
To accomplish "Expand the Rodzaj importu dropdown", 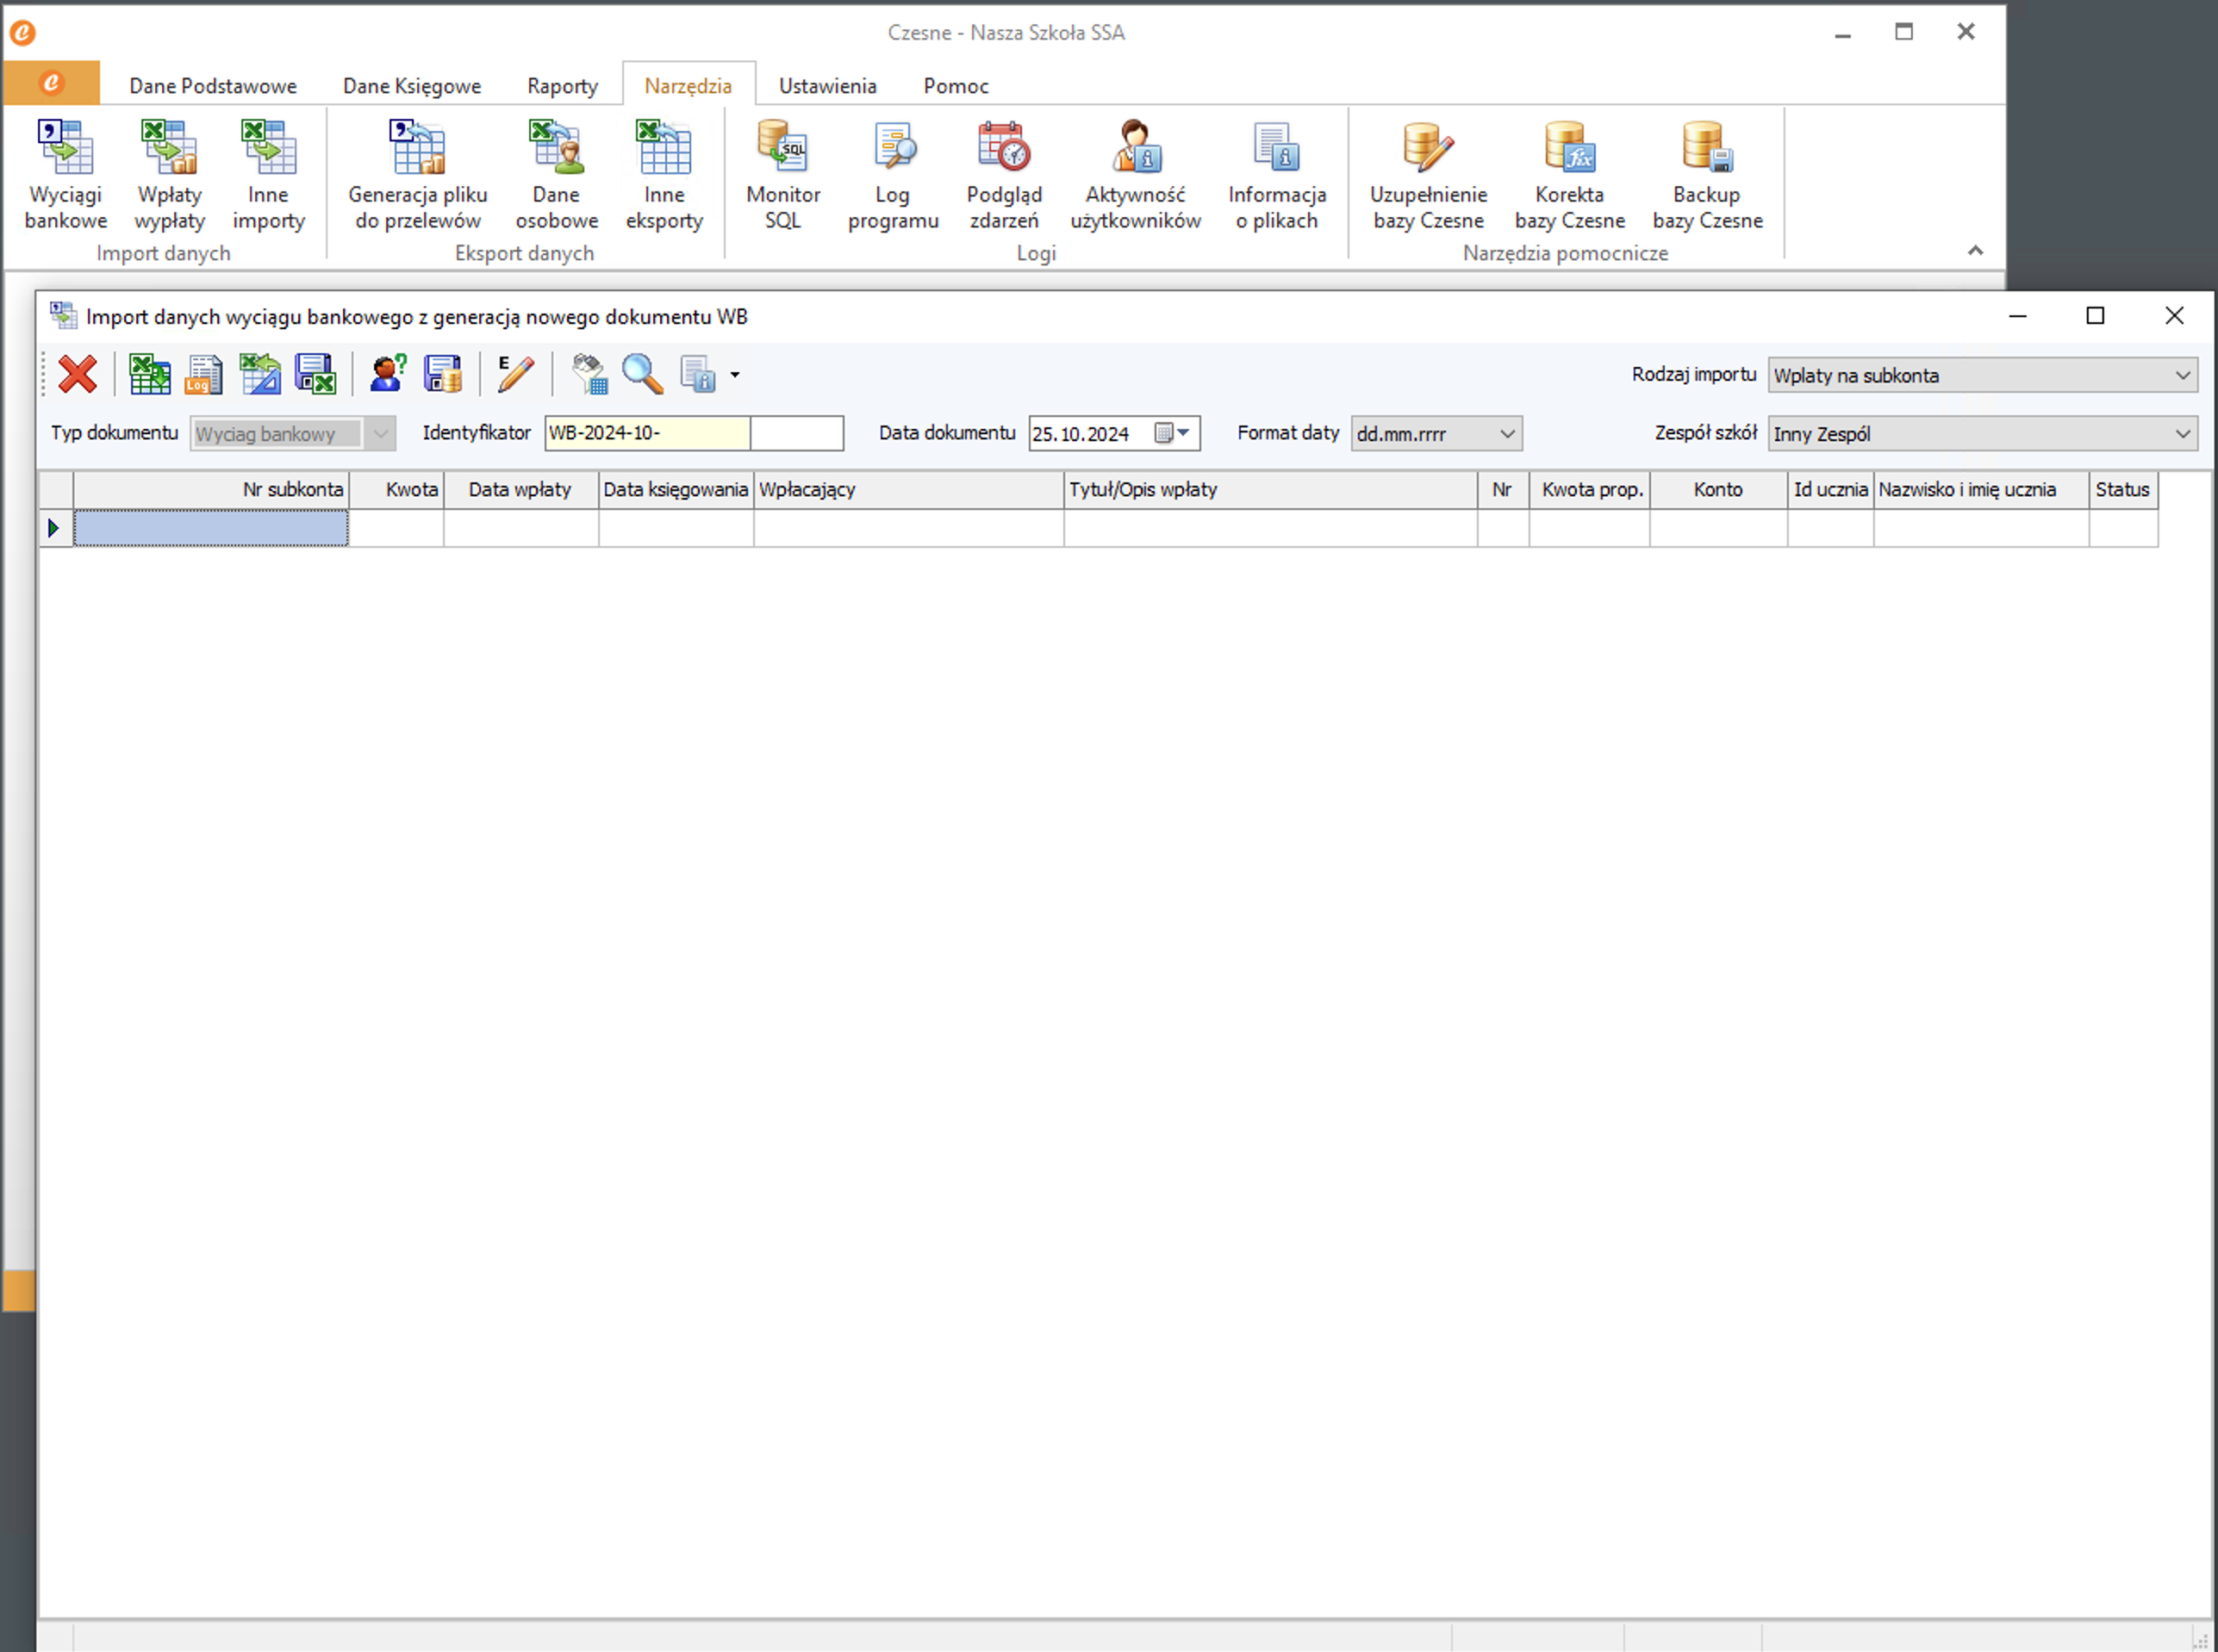I will 2183,376.
